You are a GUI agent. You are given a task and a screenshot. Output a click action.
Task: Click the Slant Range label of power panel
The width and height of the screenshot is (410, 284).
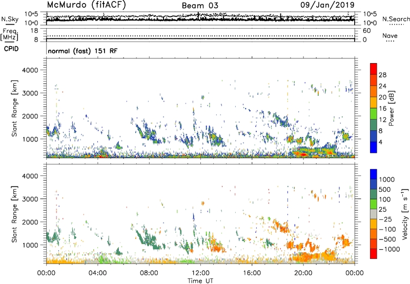14,108
